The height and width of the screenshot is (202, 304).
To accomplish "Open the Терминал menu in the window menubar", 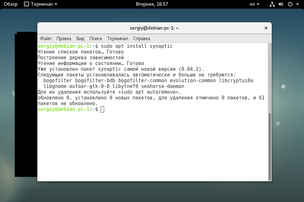I will pos(118,39).
